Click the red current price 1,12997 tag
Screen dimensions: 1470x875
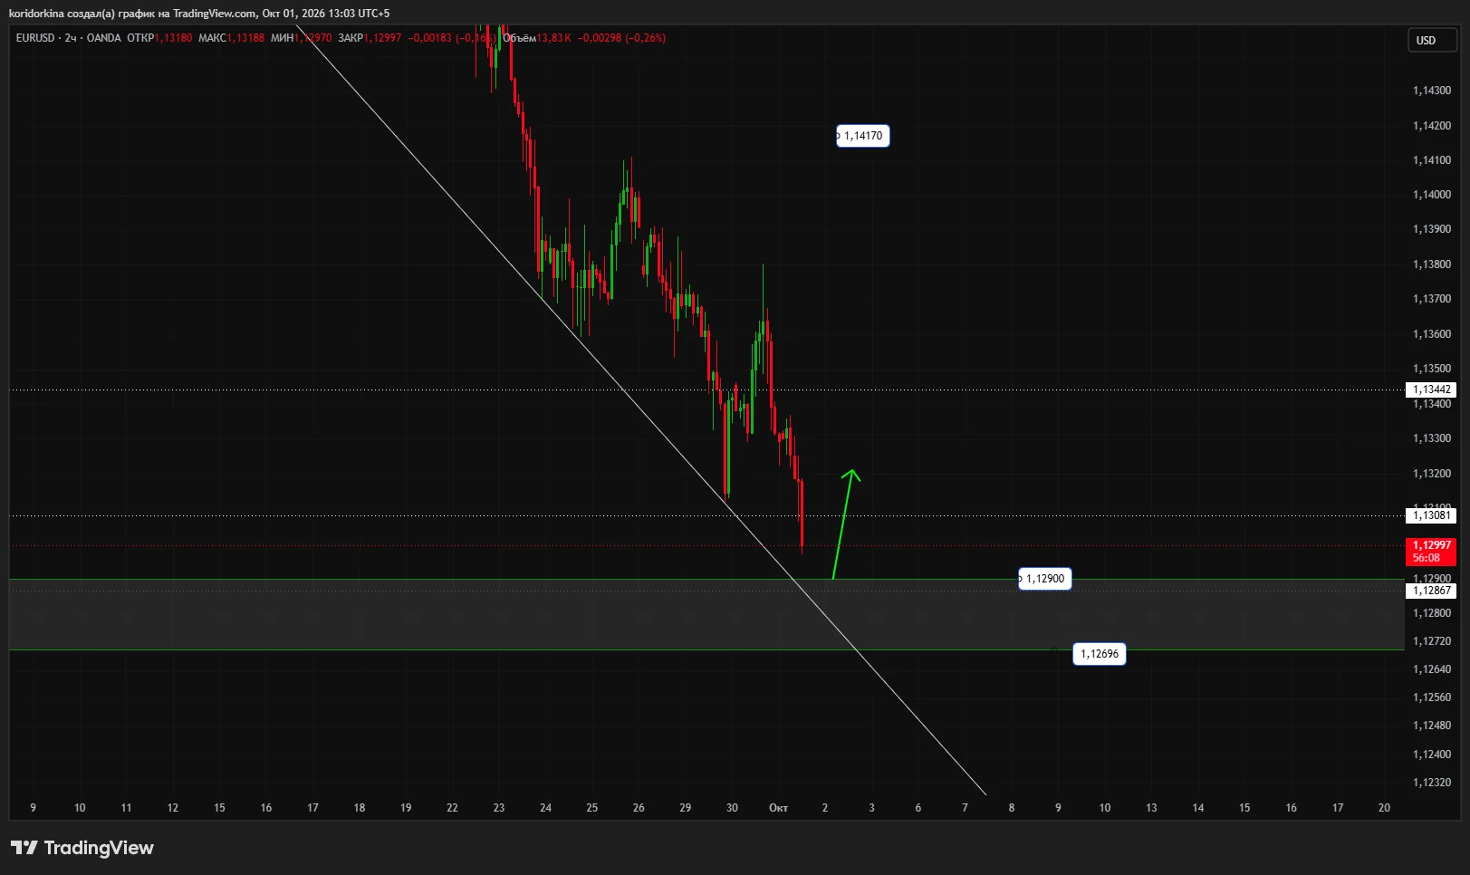coord(1431,551)
